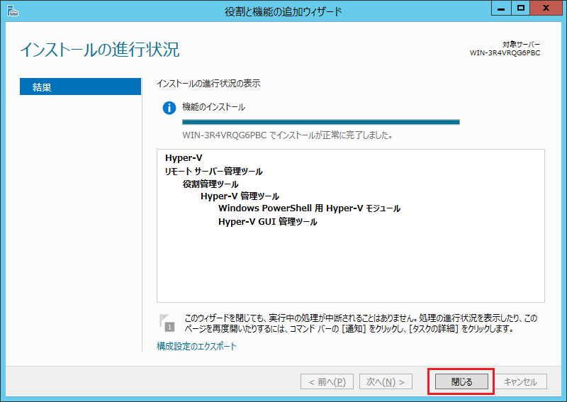This screenshot has width=567, height=402.
Task: Maximize the wizard window
Action: click(x=520, y=9)
